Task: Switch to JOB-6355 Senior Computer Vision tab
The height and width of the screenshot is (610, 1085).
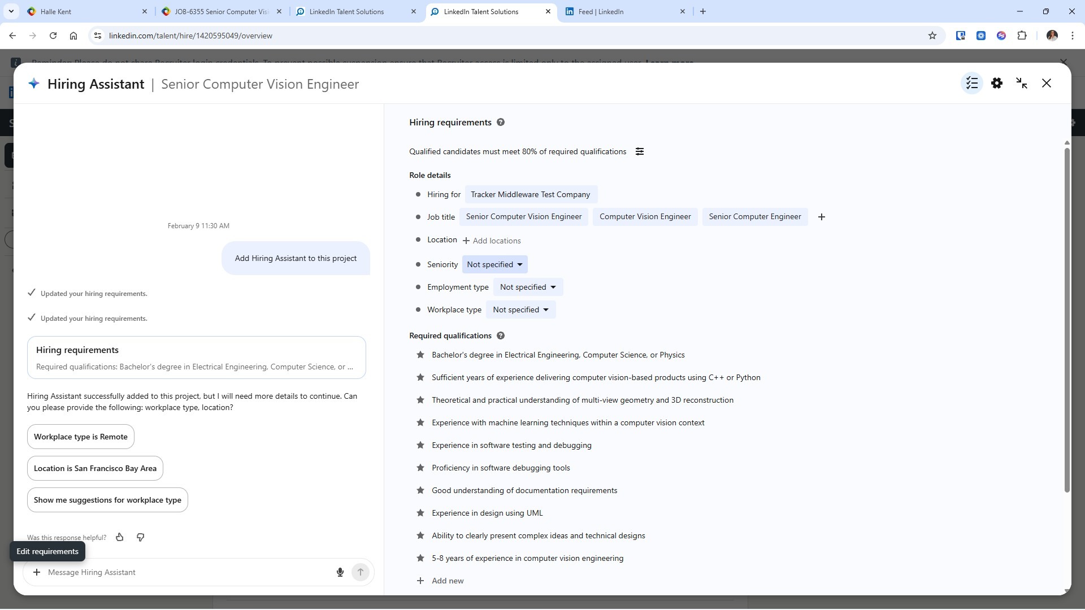Action: pos(222,11)
